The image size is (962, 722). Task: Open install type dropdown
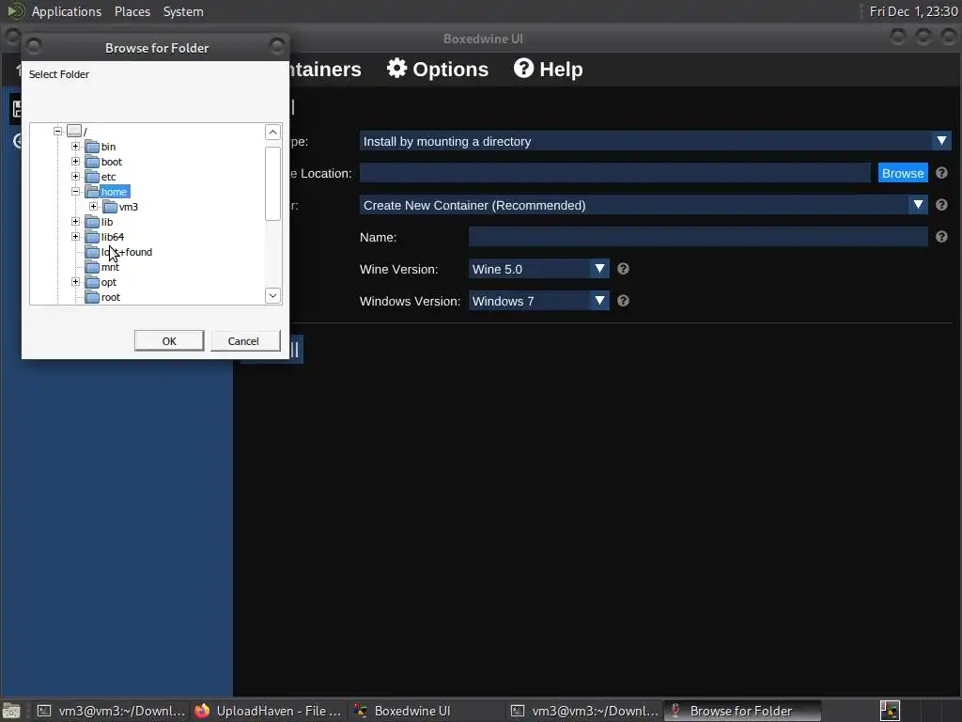655,141
